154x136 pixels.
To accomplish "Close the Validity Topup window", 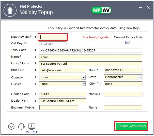I will tap(148, 8).
